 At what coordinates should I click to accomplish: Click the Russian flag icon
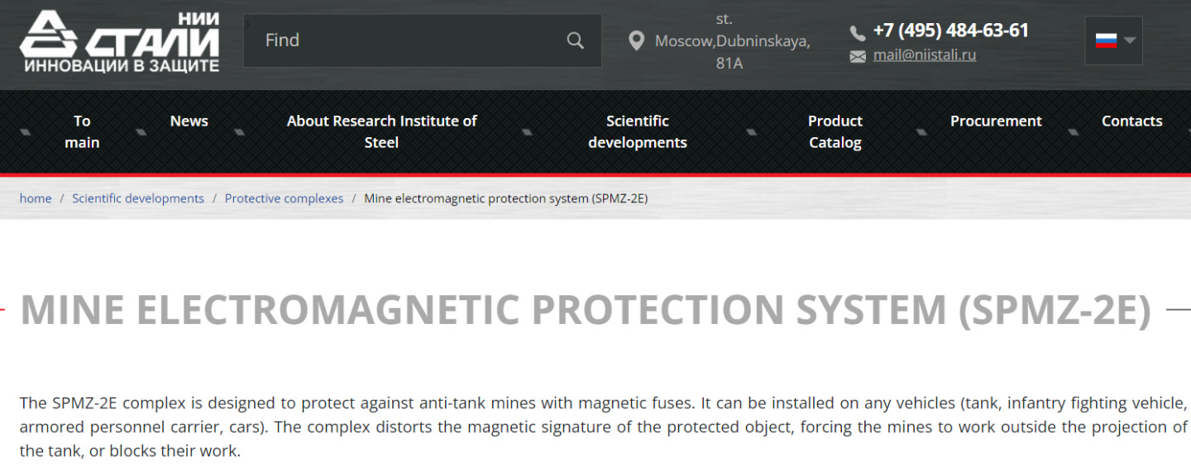point(1106,40)
